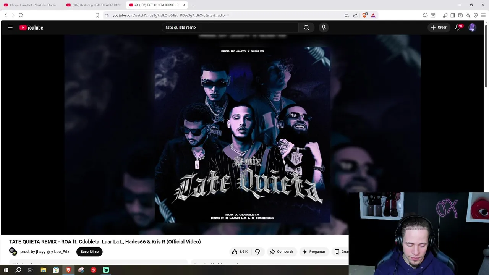
Task: Open the green taskbar app icon
Action: [x=106, y=270]
